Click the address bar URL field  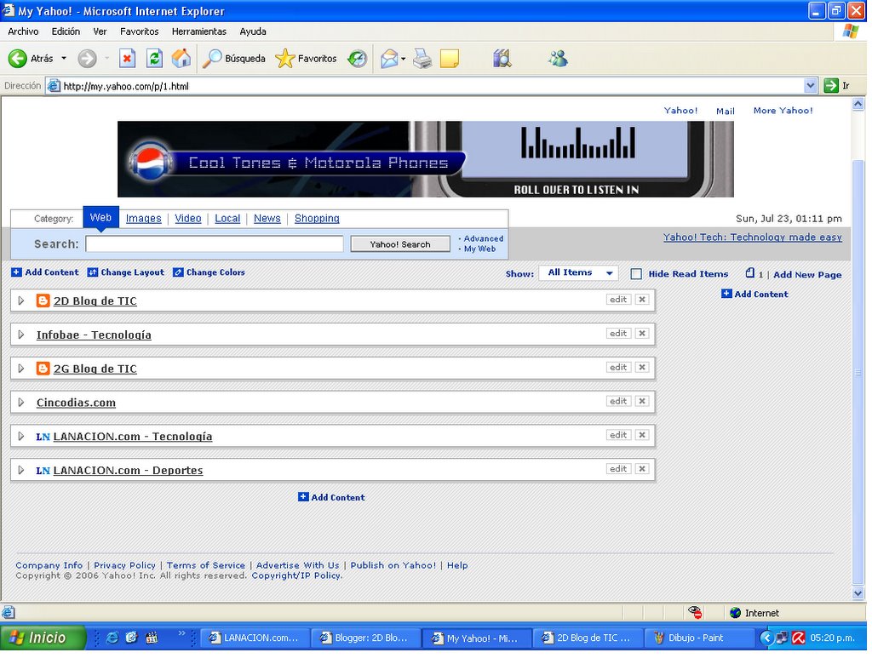pos(426,86)
